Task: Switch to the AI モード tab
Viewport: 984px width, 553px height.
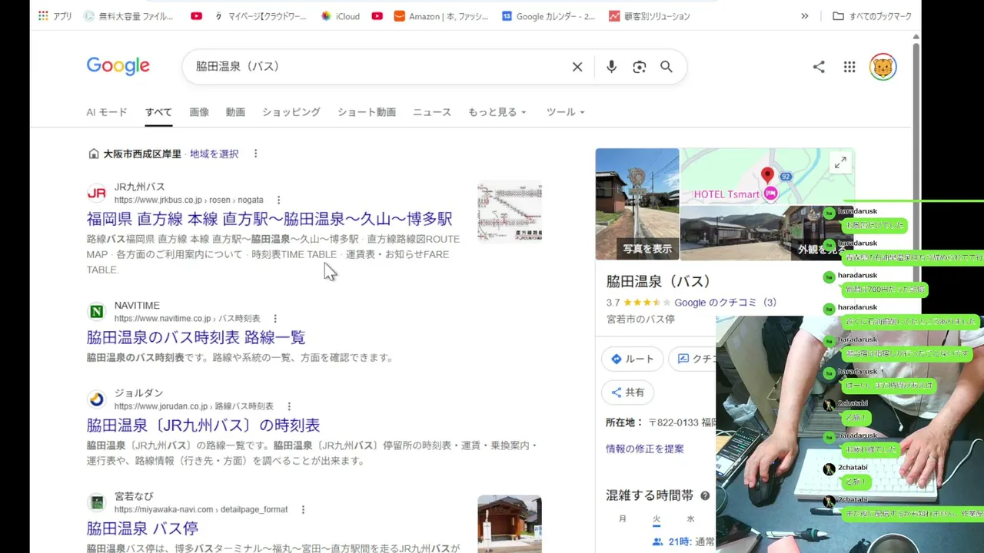Action: (x=107, y=112)
